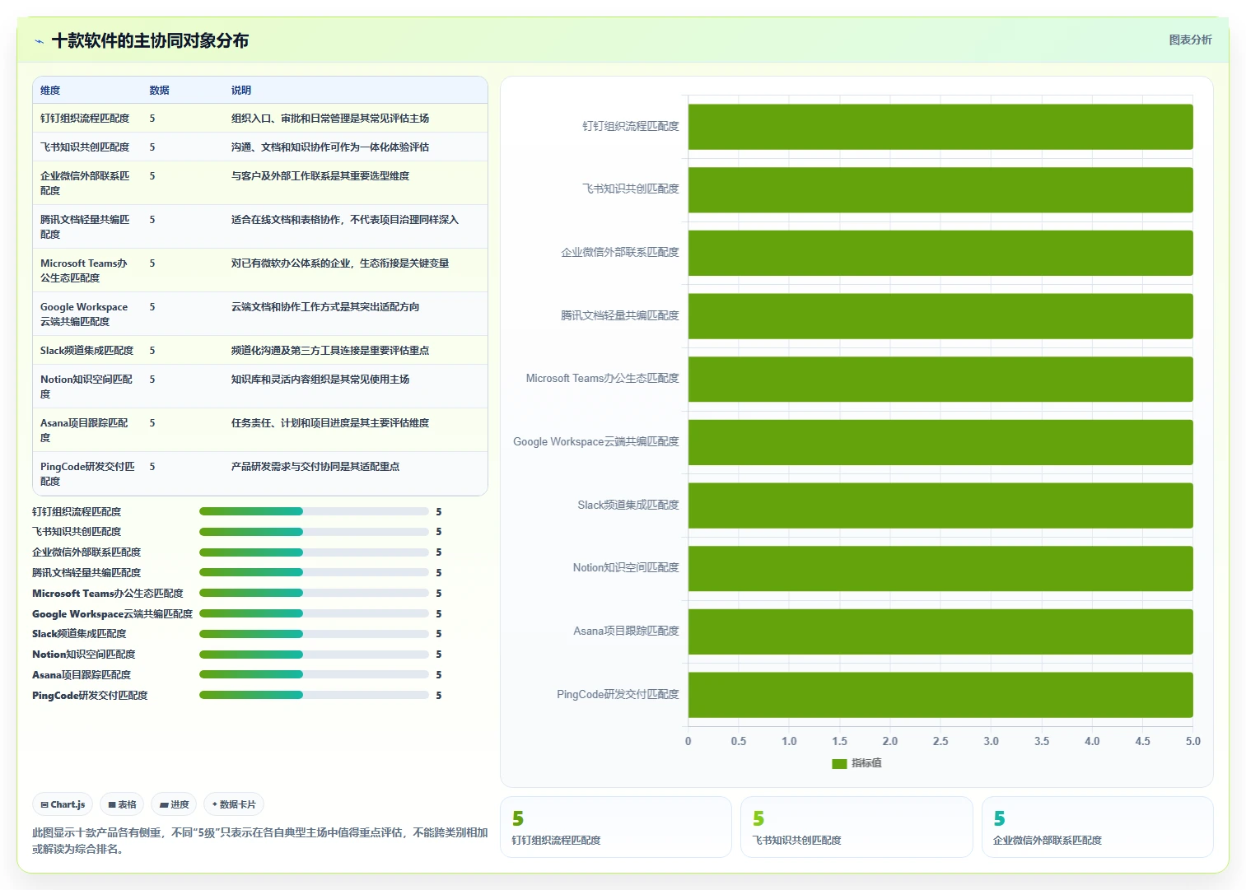Click the 钉钉组织流程匹配度 progress bar
Viewport: 1246px width, 890px height.
[314, 511]
